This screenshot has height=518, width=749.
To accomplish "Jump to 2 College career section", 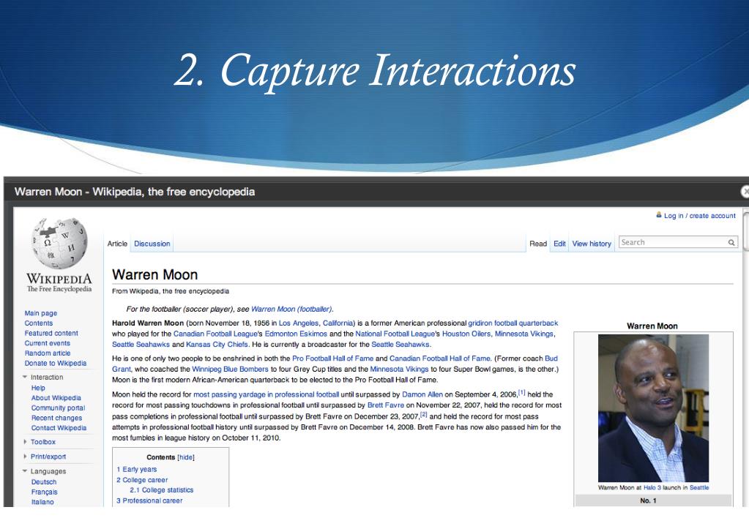I will [x=142, y=480].
